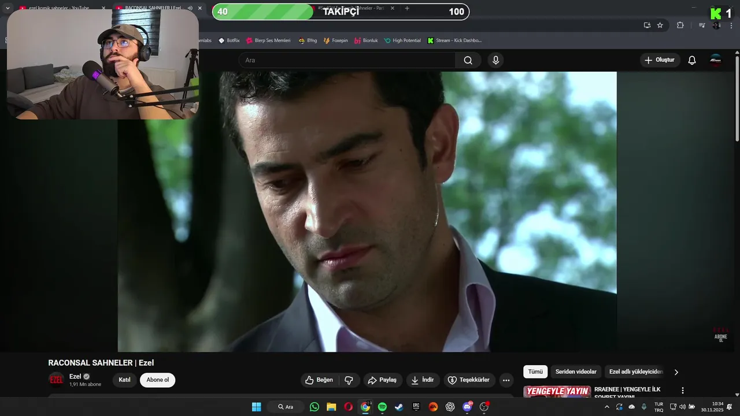
Task: Open the High Potential bookmark
Action: click(402, 40)
